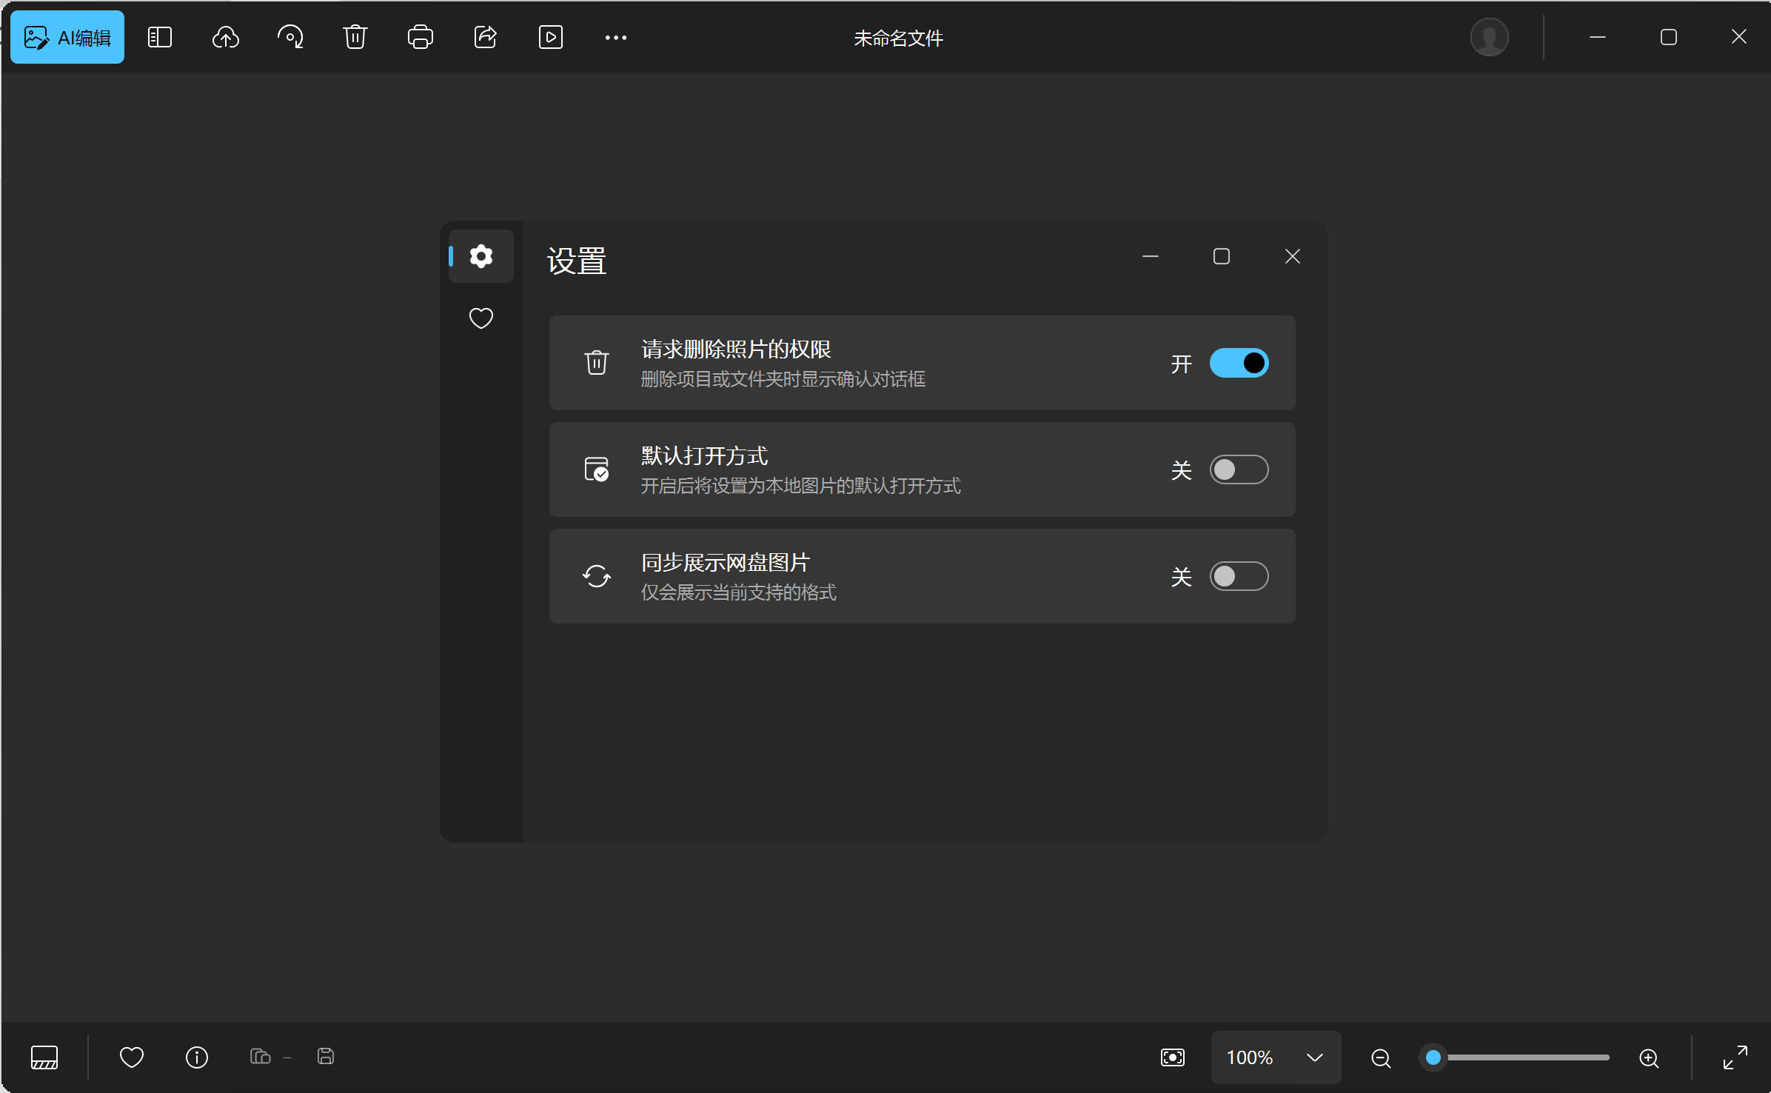Enable 默认打开方式 toggle
This screenshot has width=1771, height=1093.
coord(1239,470)
